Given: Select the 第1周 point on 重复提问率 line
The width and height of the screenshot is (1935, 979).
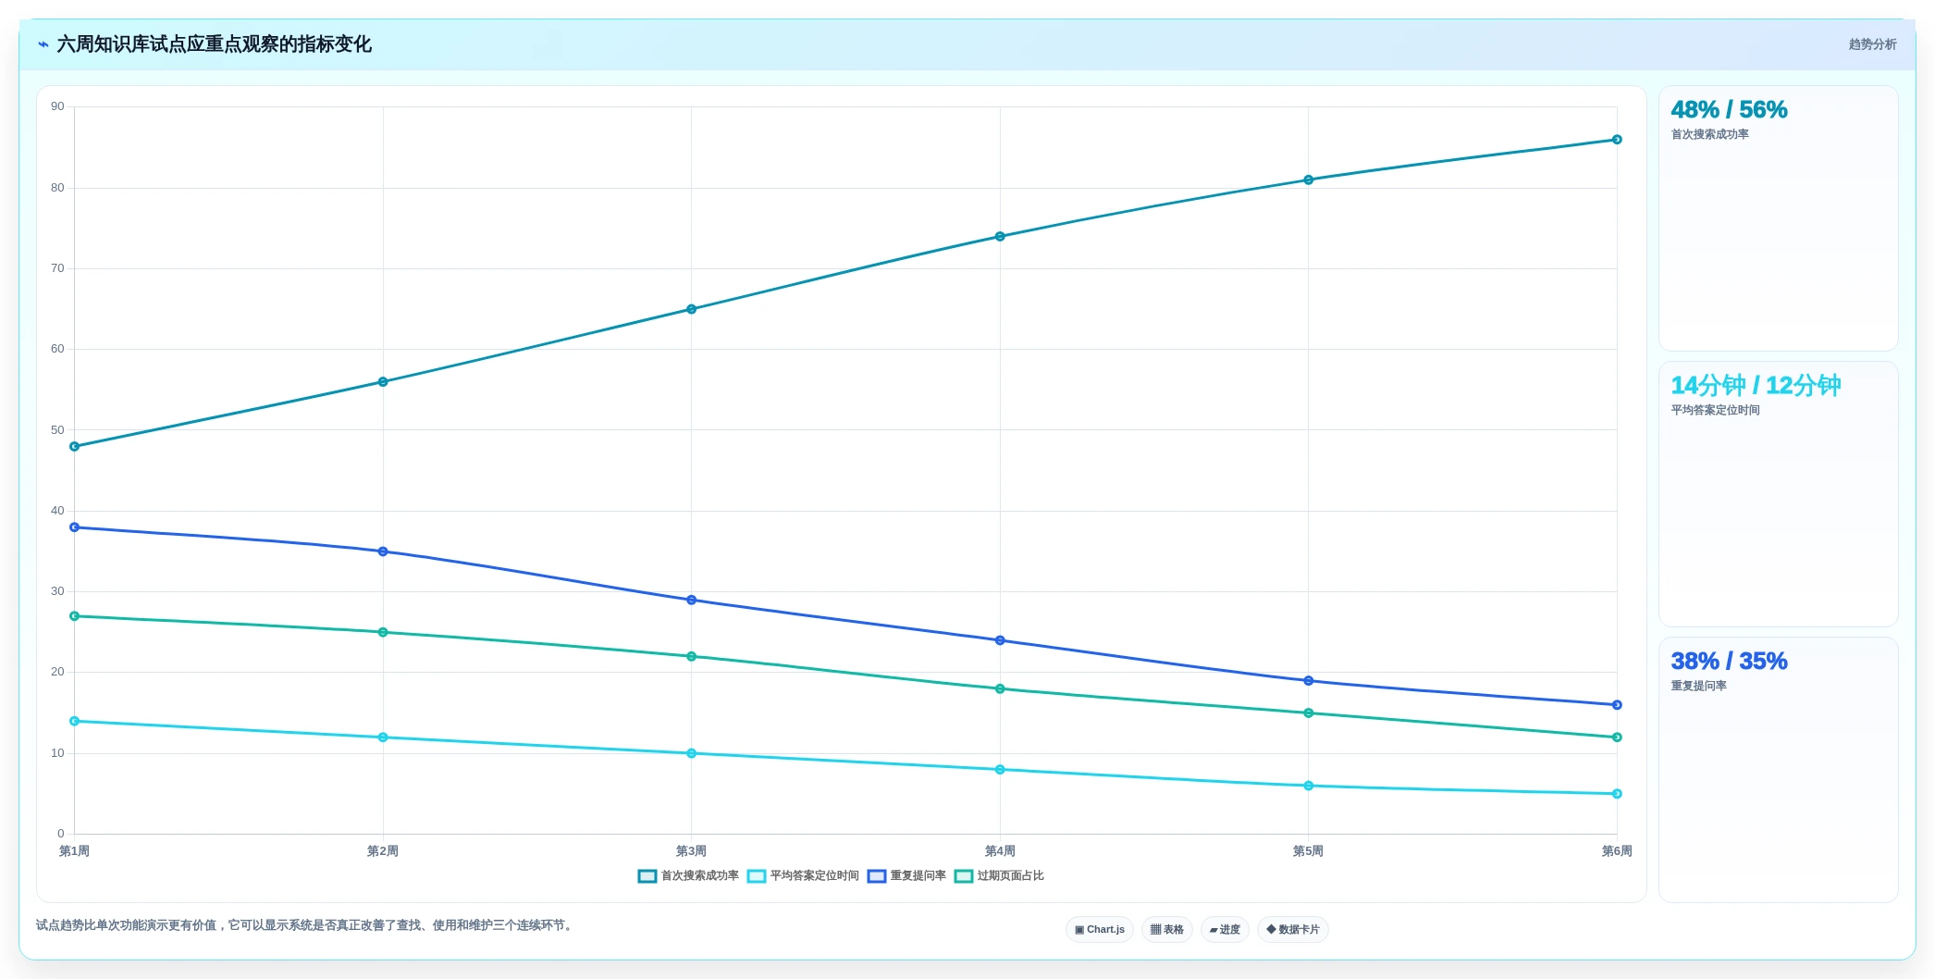Looking at the screenshot, I should (75, 527).
